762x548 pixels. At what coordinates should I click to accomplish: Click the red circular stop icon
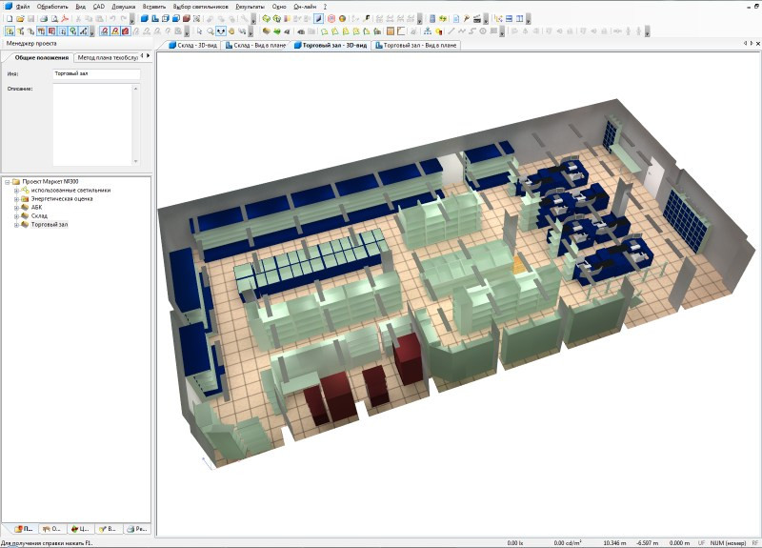pos(331,18)
